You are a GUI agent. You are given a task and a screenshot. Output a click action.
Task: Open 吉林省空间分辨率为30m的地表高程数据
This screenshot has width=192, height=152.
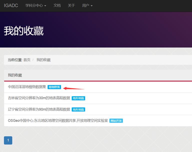tap(39, 98)
